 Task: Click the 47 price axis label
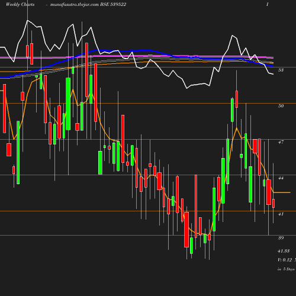pyautogui.click(x=281, y=142)
